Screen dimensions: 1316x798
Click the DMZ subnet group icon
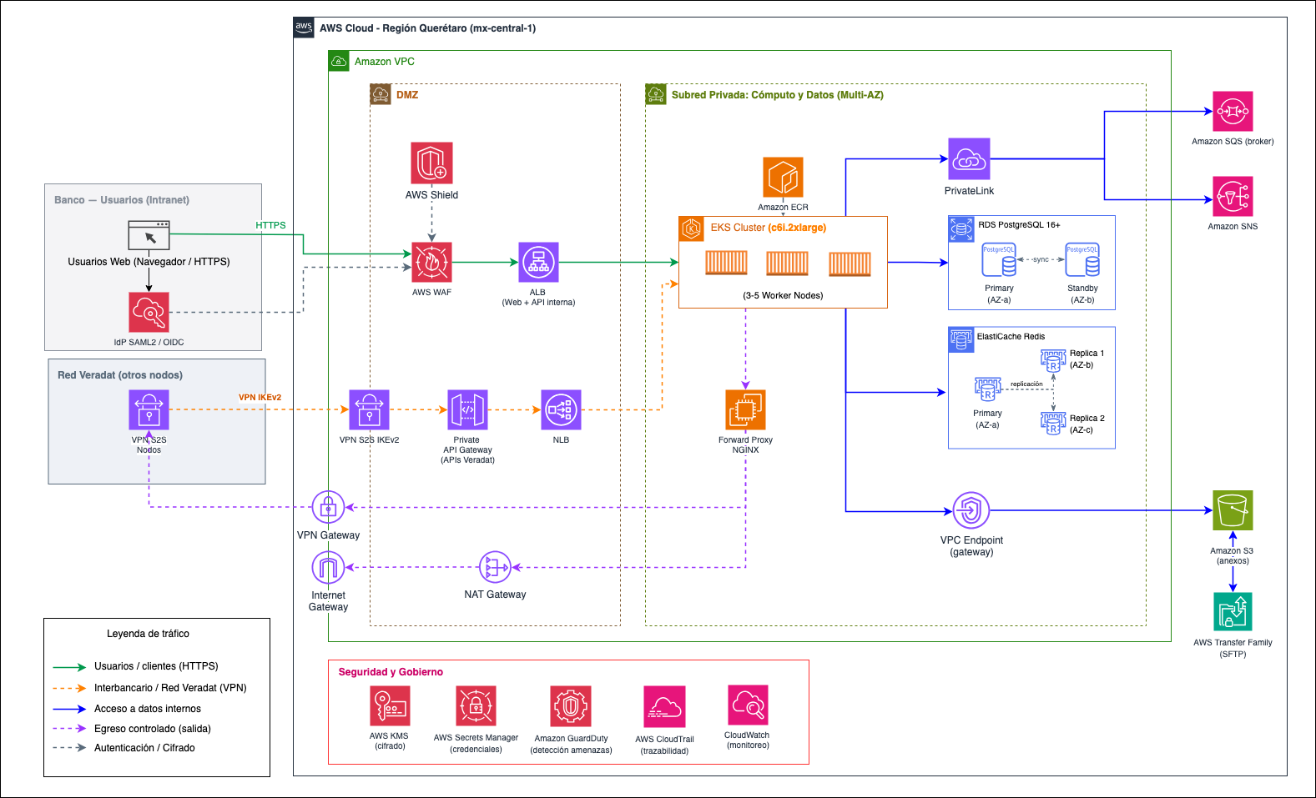[381, 94]
